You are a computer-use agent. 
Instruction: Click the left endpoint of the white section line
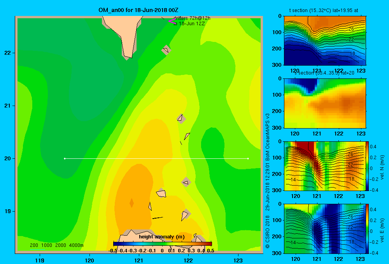click(65, 158)
